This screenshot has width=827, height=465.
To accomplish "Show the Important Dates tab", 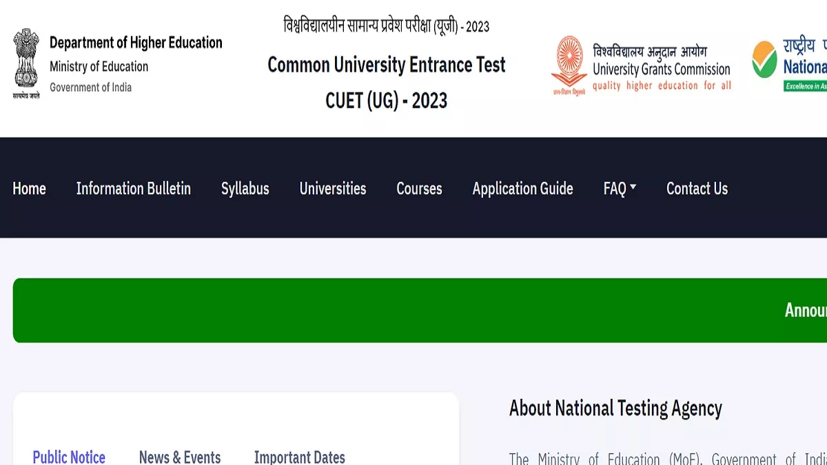I will [299, 457].
